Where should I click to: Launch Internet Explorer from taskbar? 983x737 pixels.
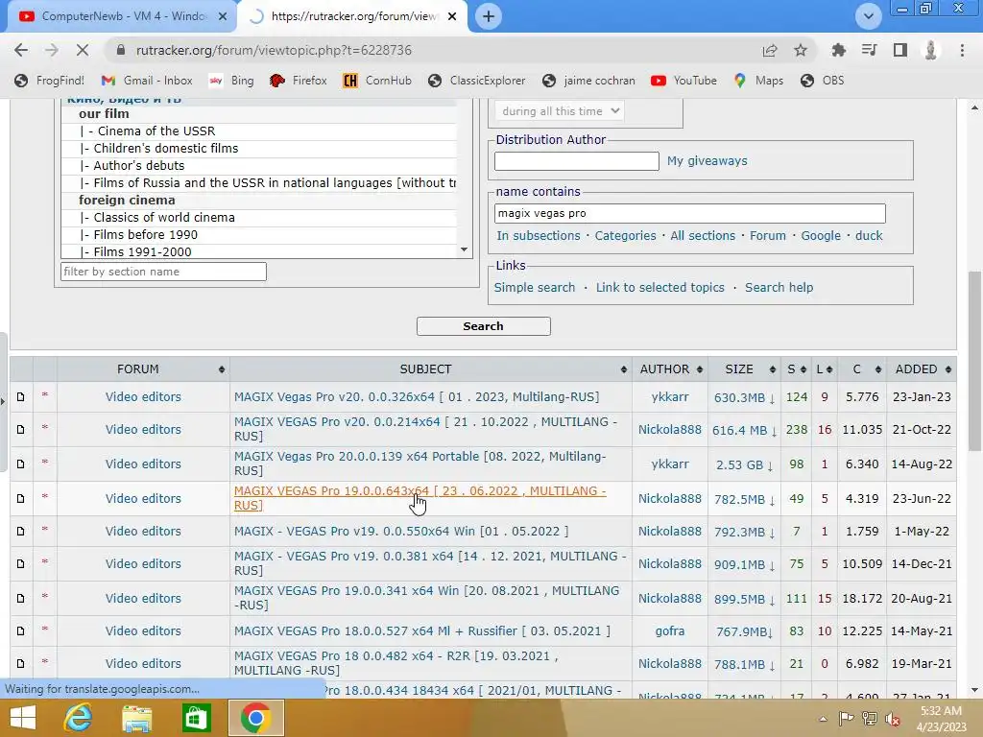coord(78,718)
